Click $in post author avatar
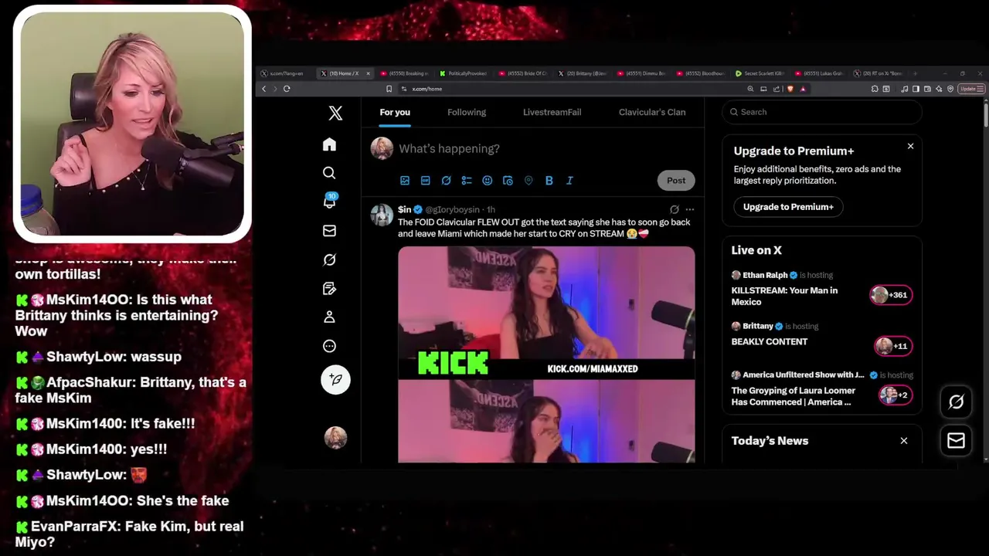Viewport: 989px width, 556px height. (382, 215)
